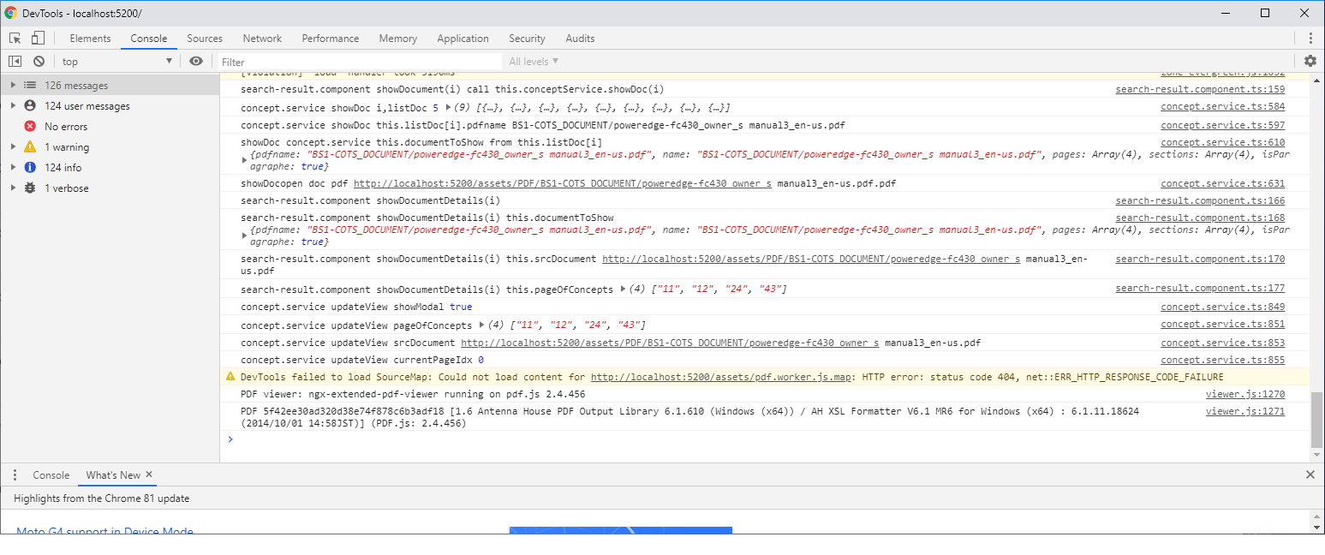Open DevTools customize three-dot menu
This screenshot has width=1325, height=555.
click(1310, 38)
